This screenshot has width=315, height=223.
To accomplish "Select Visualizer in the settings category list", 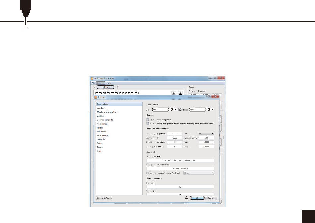I will pyautogui.click(x=102, y=132).
